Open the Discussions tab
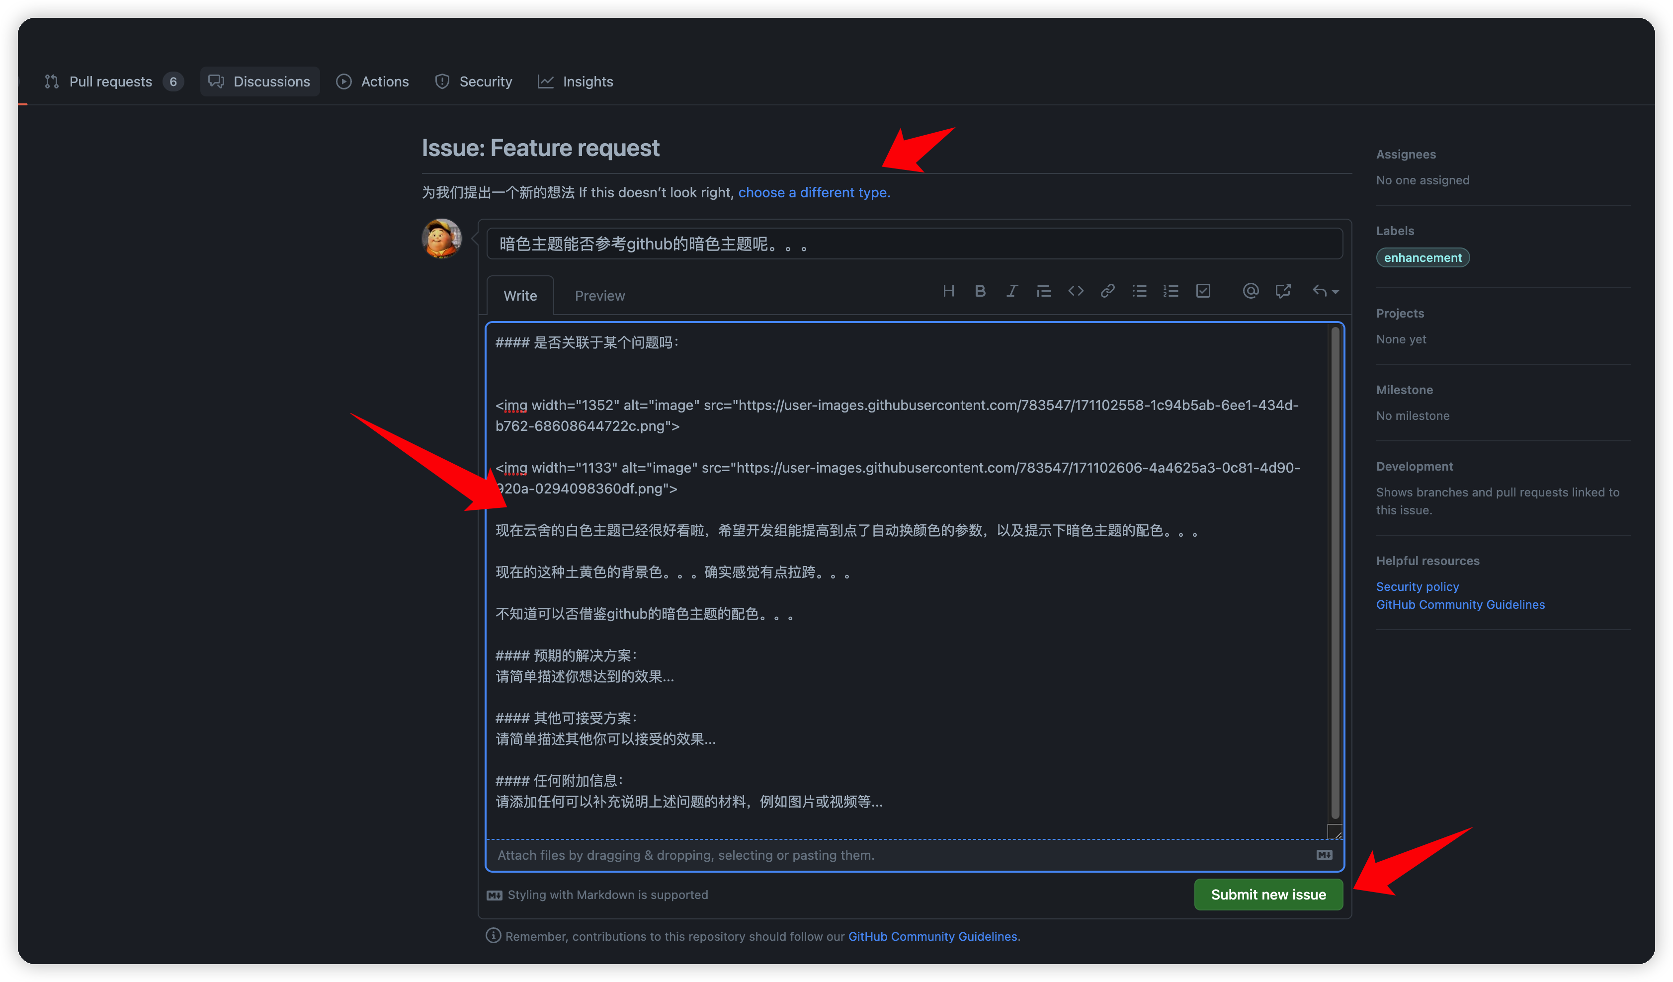Screen dimensions: 1673x982 point(259,81)
